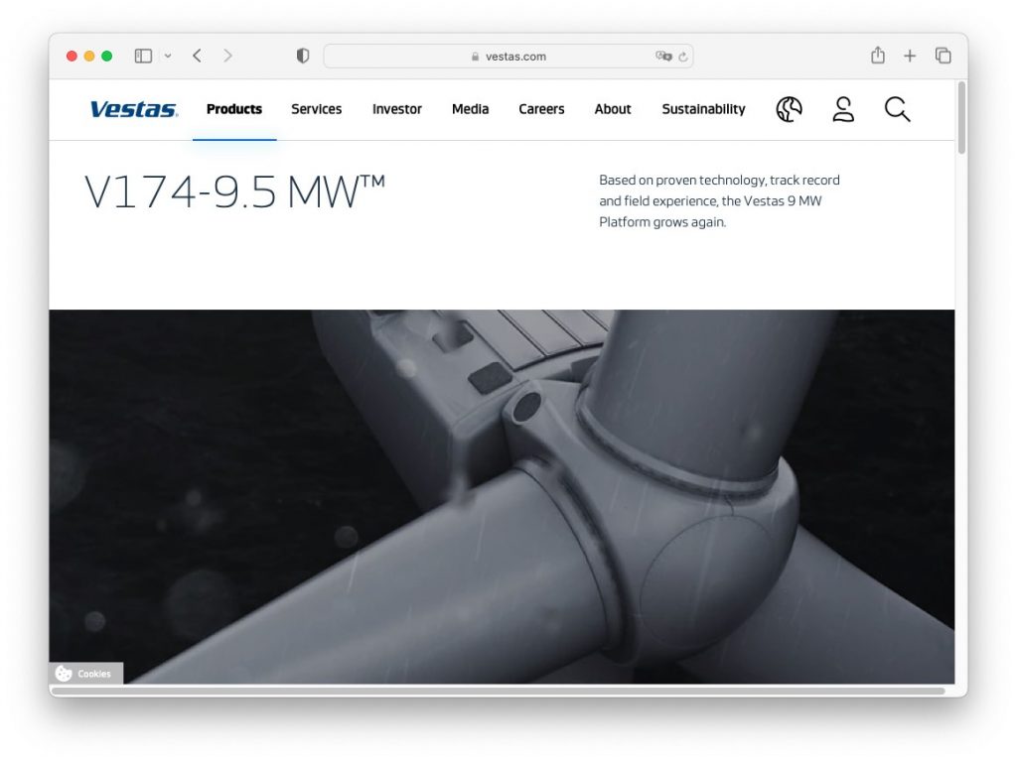Image resolution: width=1017 pixels, height=762 pixels.
Task: Open the Investor menu
Action: (x=397, y=109)
